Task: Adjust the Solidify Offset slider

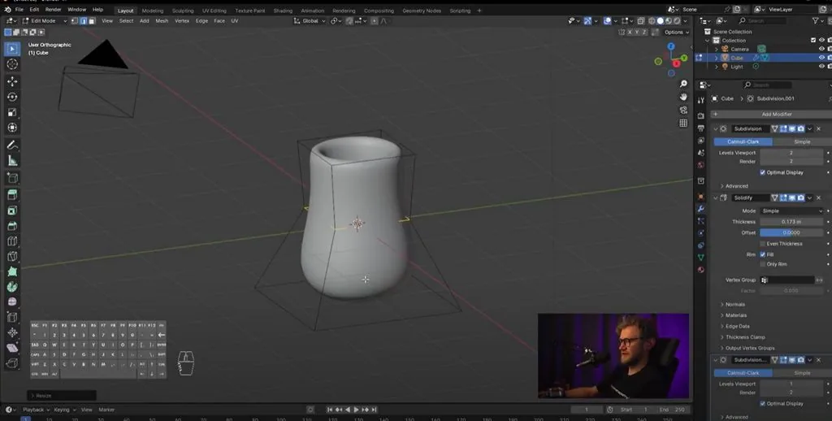Action: (x=791, y=232)
